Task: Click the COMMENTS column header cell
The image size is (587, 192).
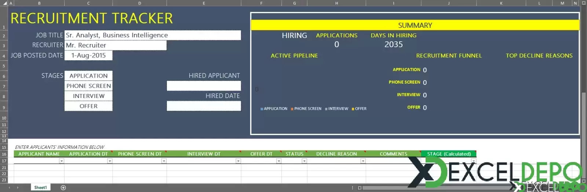Action: [393, 154]
